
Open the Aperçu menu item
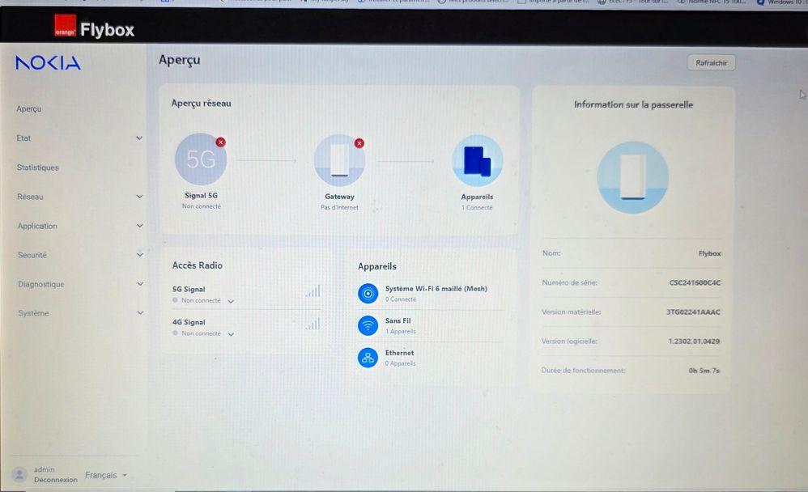click(29, 108)
